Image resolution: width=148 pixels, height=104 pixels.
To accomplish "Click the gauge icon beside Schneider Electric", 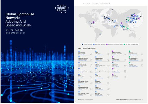I will click(142, 60).
